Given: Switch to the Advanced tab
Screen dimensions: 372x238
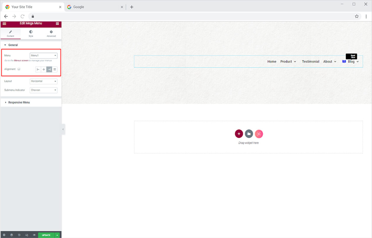Looking at the screenshot, I should (51, 33).
